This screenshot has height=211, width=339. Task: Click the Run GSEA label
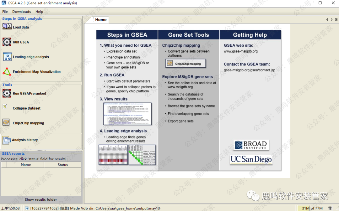[x=21, y=42]
